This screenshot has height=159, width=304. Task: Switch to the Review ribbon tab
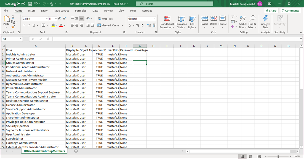click(x=108, y=11)
